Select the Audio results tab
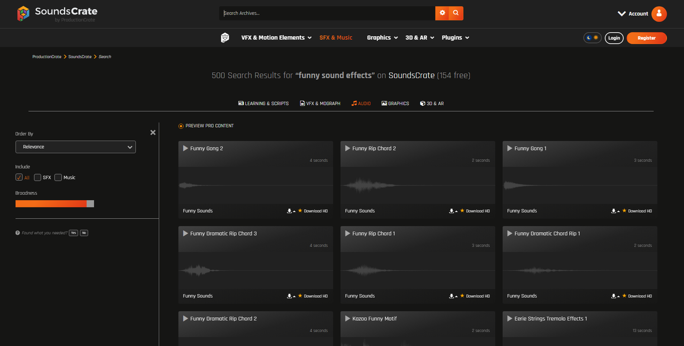 (361, 104)
